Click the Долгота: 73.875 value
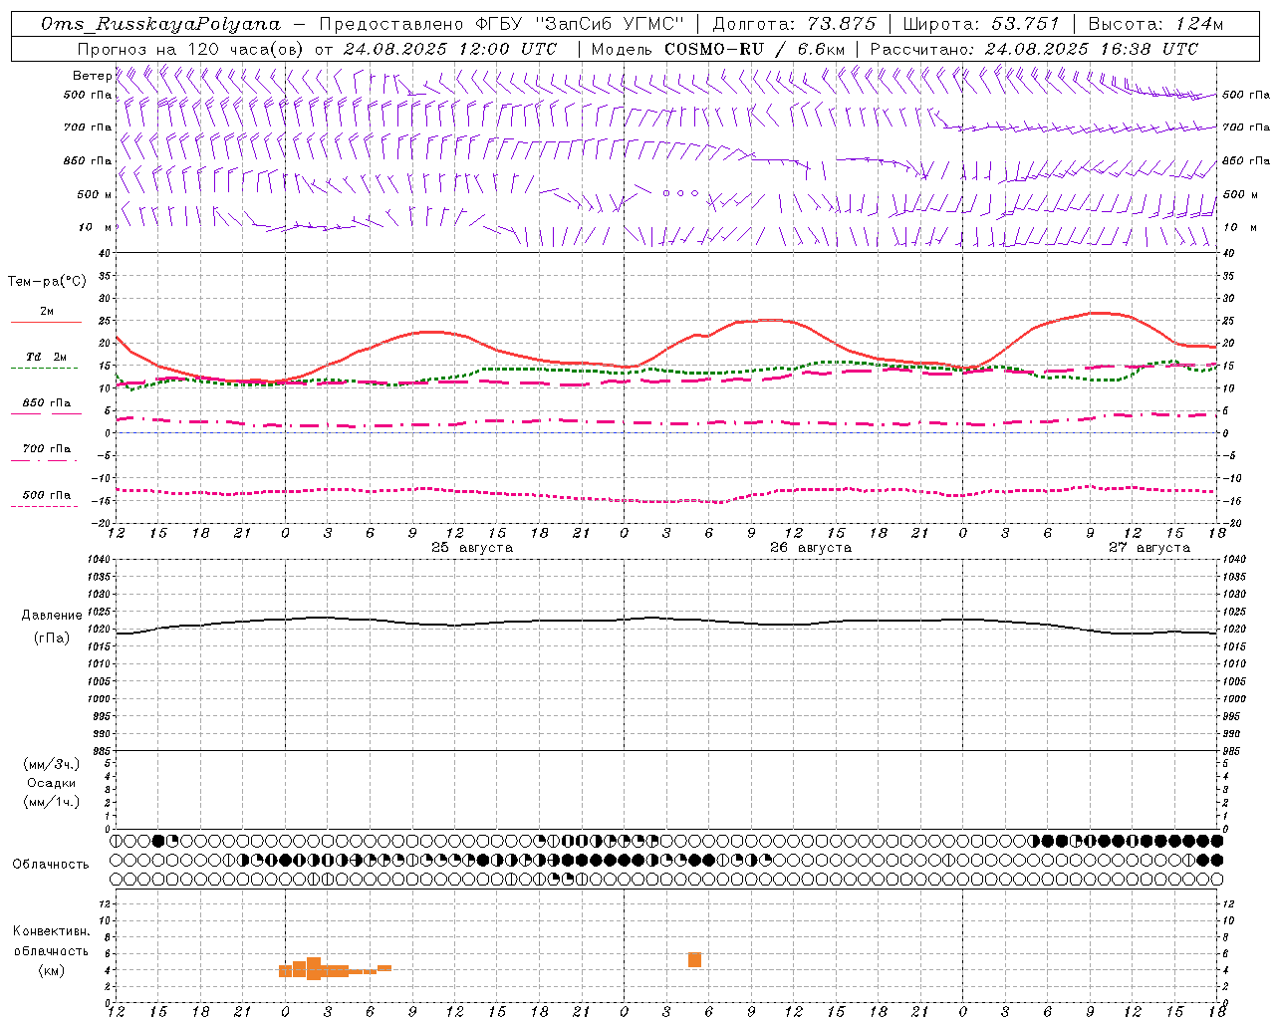 pyautogui.click(x=795, y=24)
